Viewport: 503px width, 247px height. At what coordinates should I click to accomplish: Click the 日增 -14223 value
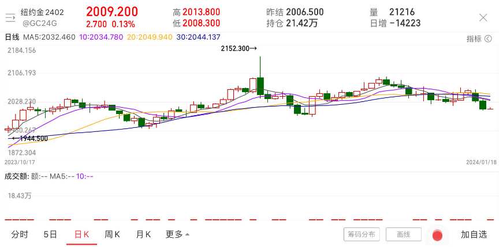[x=405, y=24]
